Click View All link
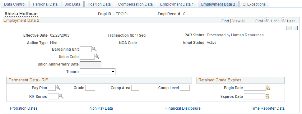This screenshot has height=114, width=302. pos(239,21)
